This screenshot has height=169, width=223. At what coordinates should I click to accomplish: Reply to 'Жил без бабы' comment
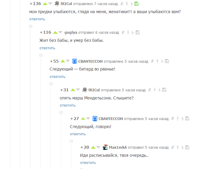(47, 48)
